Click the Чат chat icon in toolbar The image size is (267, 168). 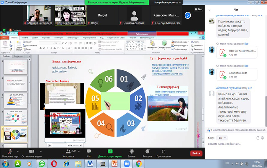click(89, 151)
